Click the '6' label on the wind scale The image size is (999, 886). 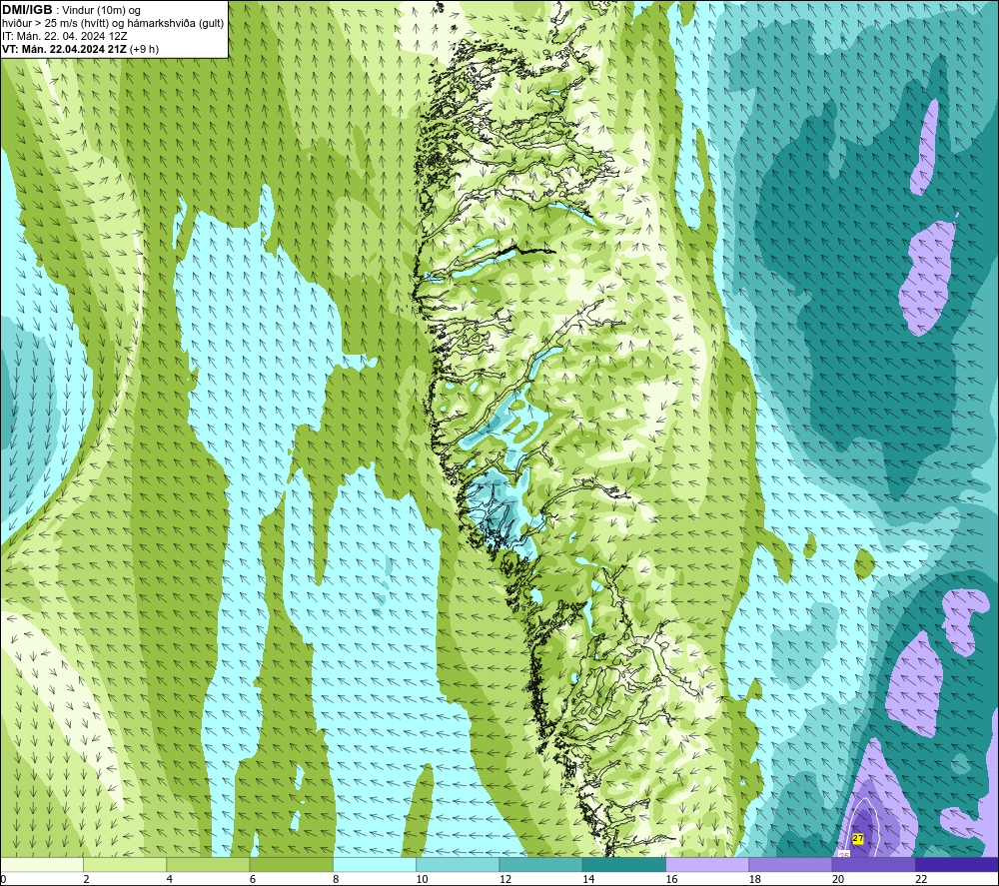coord(253,880)
